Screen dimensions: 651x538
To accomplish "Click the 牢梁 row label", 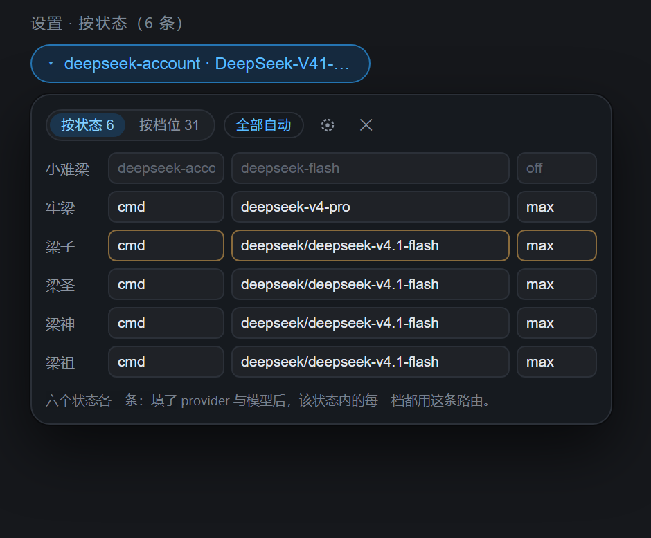I will coord(60,207).
